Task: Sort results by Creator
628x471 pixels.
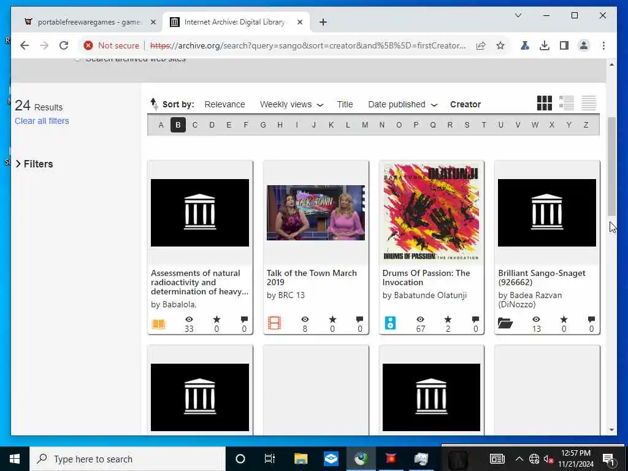Action: point(465,104)
